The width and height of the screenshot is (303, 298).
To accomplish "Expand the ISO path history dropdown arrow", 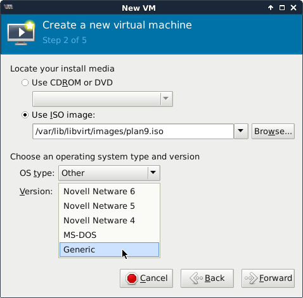I will pyautogui.click(x=241, y=131).
